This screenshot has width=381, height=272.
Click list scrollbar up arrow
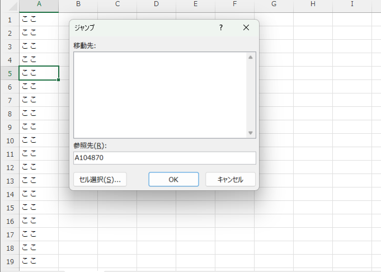[x=251, y=57]
